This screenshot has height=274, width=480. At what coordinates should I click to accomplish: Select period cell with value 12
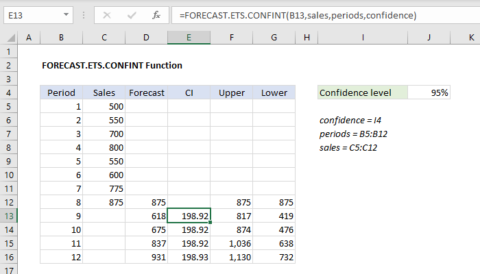pos(61,257)
